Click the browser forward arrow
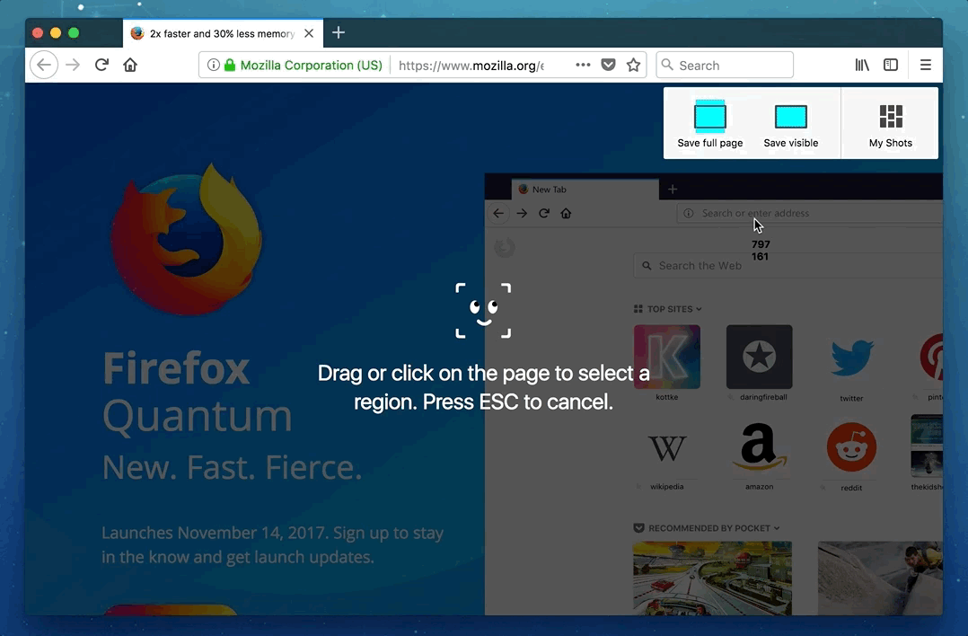The width and height of the screenshot is (968, 636). click(x=73, y=65)
